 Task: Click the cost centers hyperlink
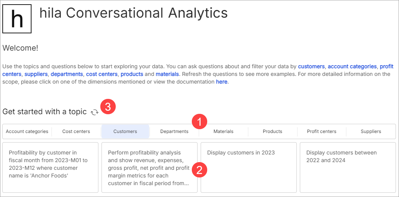pyautogui.click(x=102, y=74)
